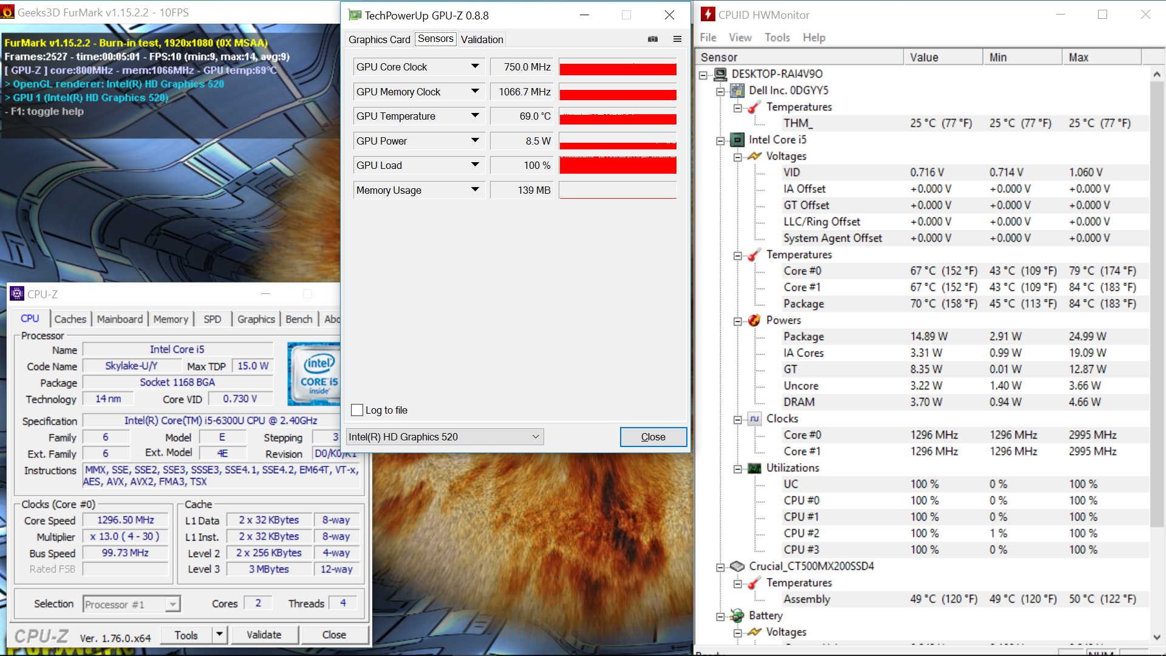Click the GPU Temperature red graph bar
Viewport: 1166px width, 656px height.
point(618,116)
